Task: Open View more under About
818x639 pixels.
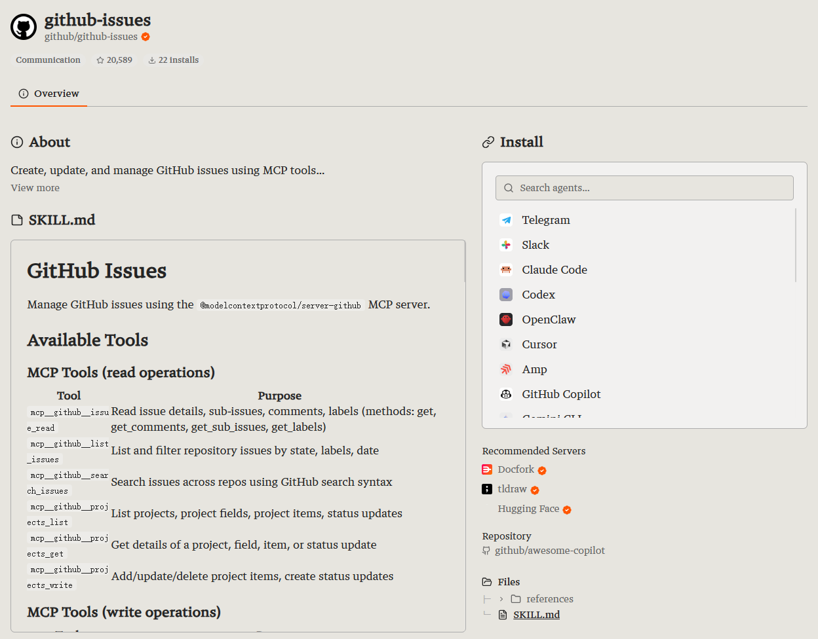Action: (35, 188)
